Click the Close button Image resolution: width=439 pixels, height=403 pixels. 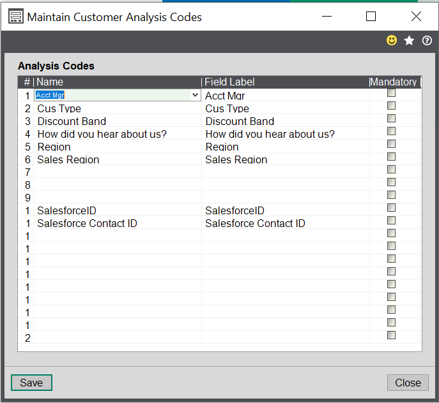407,383
